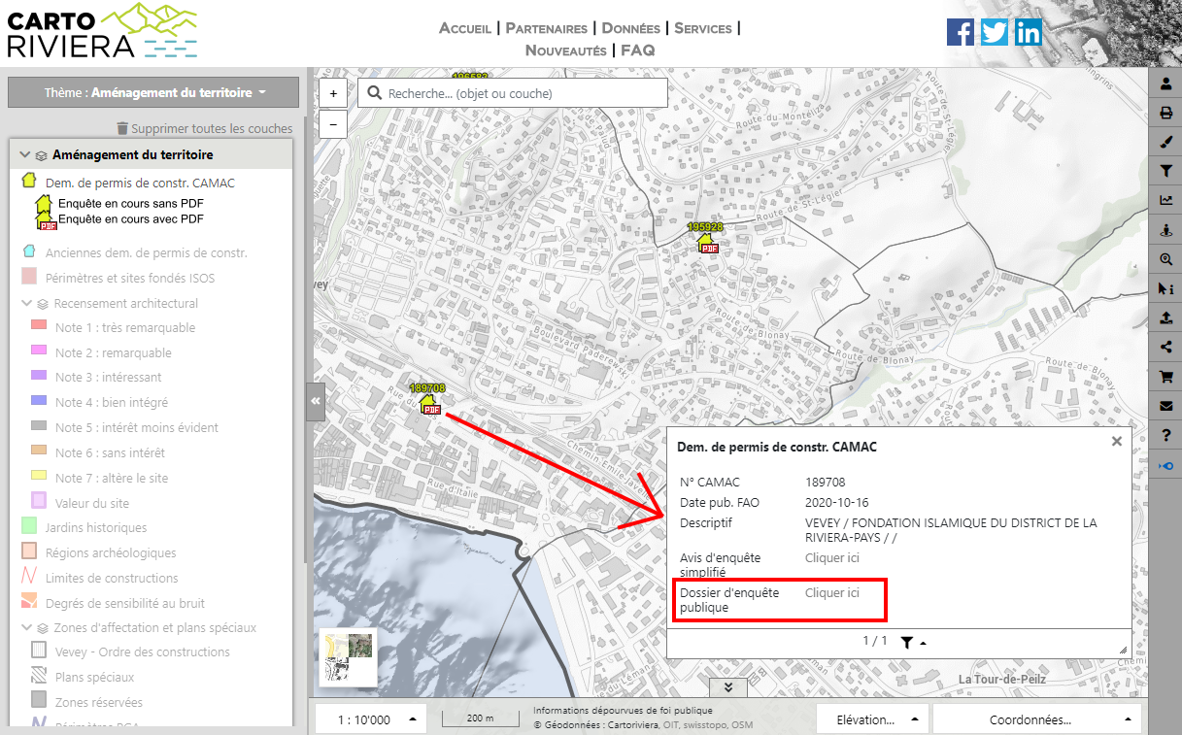Open the print tool in right toolbar
Screen dimensions: 1182x735
(1166, 114)
